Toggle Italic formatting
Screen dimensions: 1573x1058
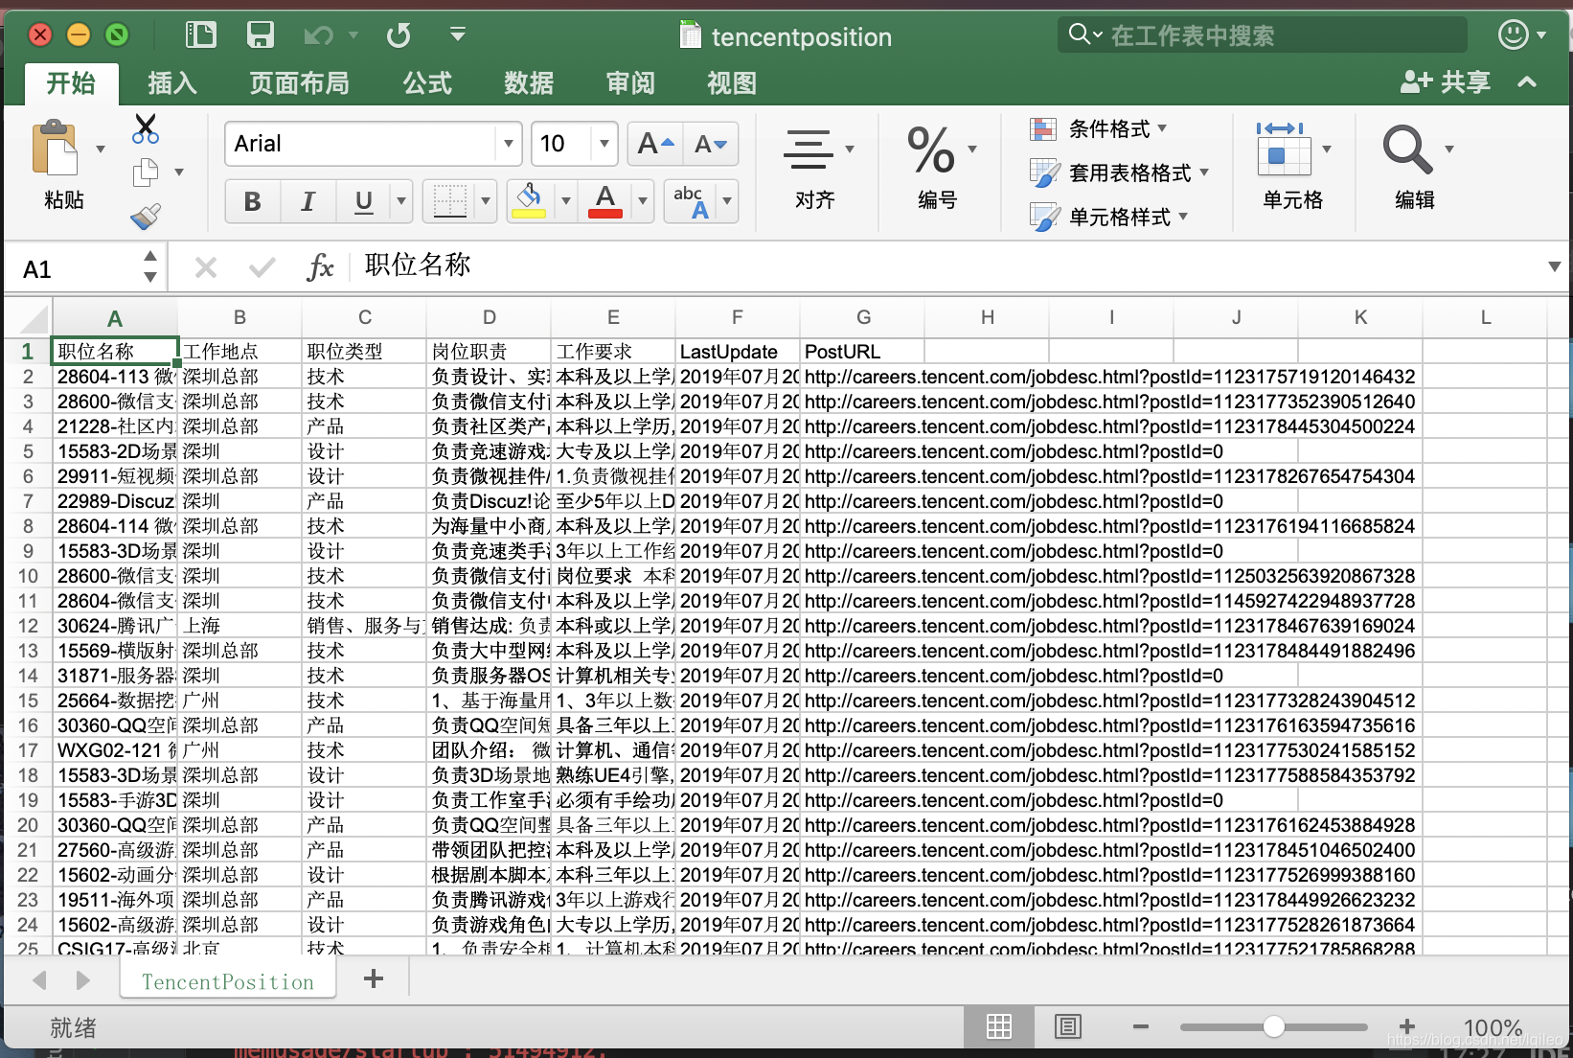click(308, 201)
